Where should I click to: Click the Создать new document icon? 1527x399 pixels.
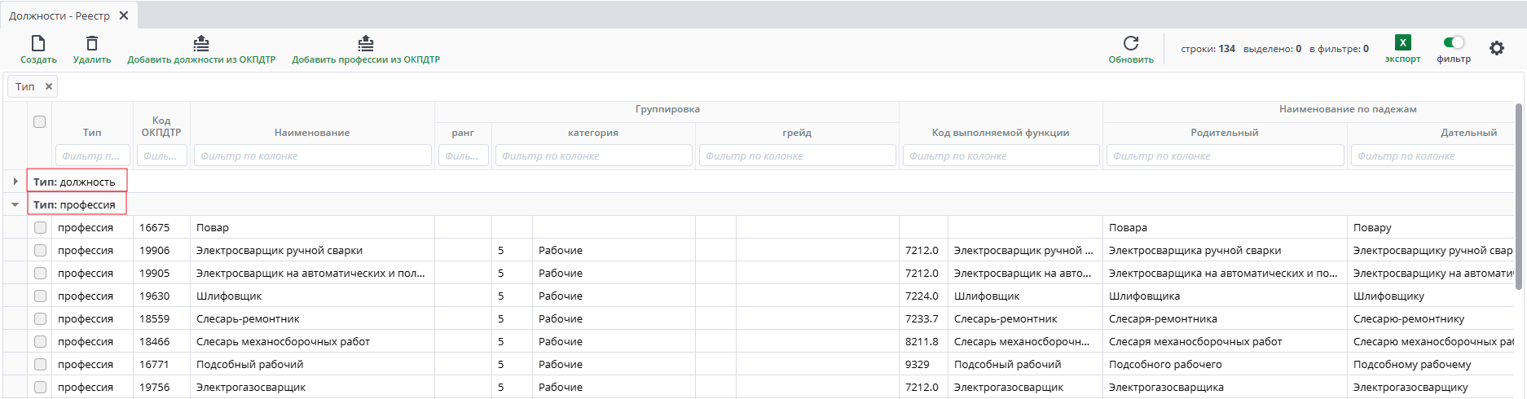(x=37, y=43)
